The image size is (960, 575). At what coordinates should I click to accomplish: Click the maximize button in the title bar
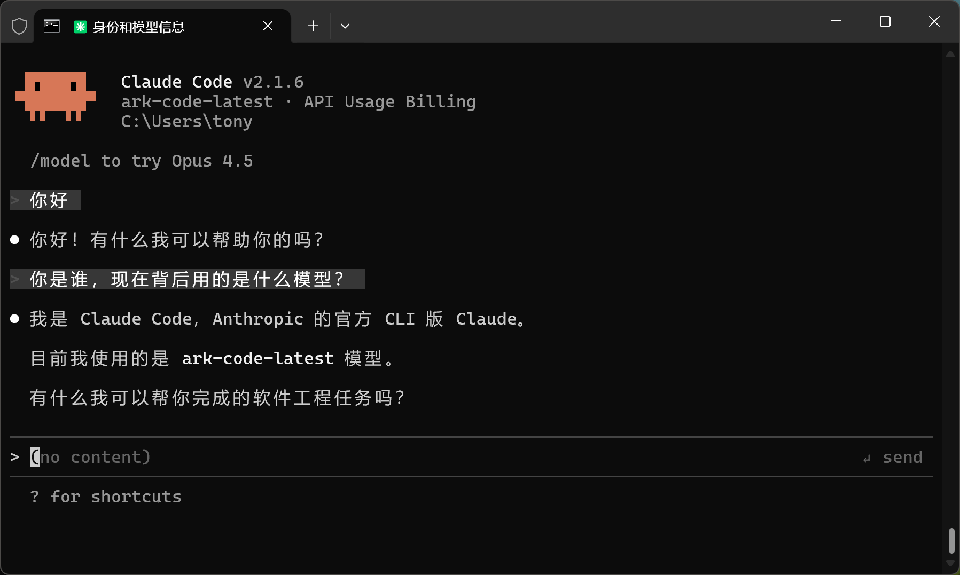885,21
